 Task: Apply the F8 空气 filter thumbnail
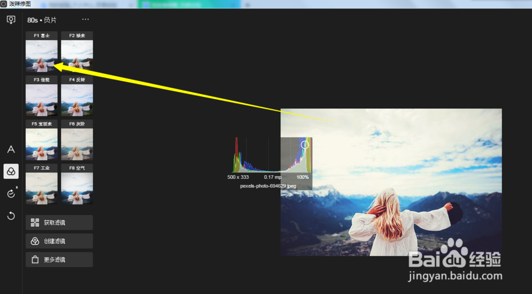77,184
